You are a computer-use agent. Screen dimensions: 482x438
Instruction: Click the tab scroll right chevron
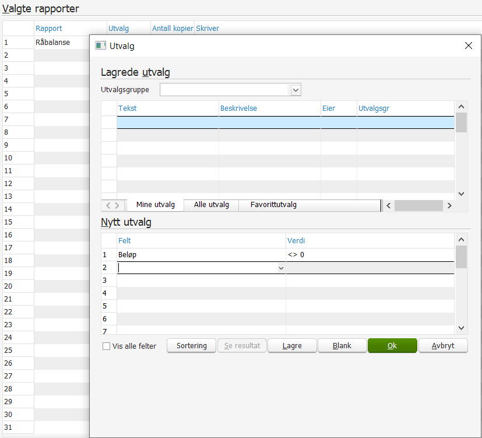pos(117,205)
